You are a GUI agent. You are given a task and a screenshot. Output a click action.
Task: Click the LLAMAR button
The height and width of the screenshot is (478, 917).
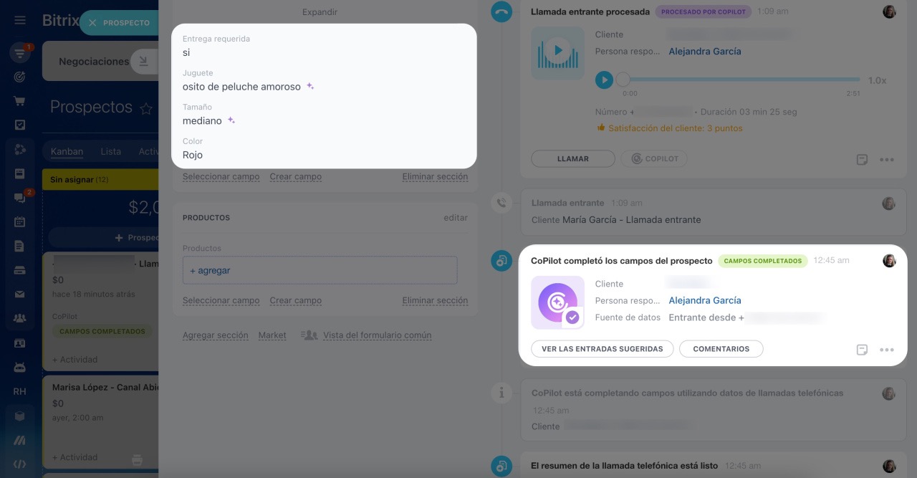point(572,158)
